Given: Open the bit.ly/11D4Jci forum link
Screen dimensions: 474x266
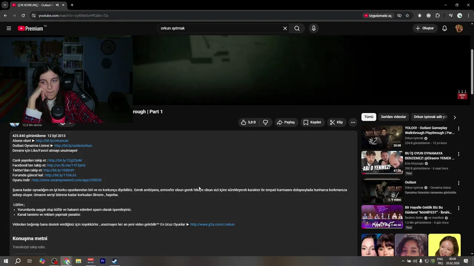Looking at the screenshot, I should click(61, 175).
